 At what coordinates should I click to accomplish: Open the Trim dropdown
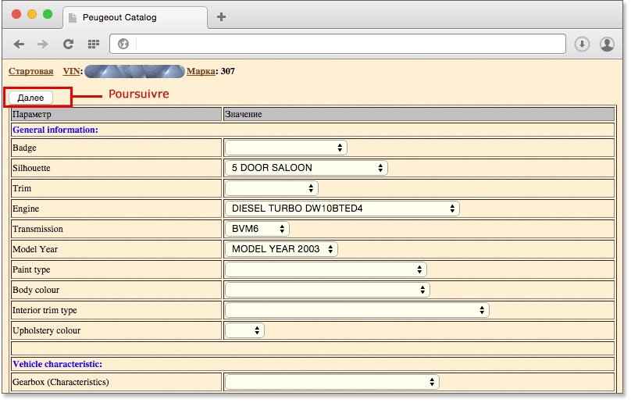272,188
